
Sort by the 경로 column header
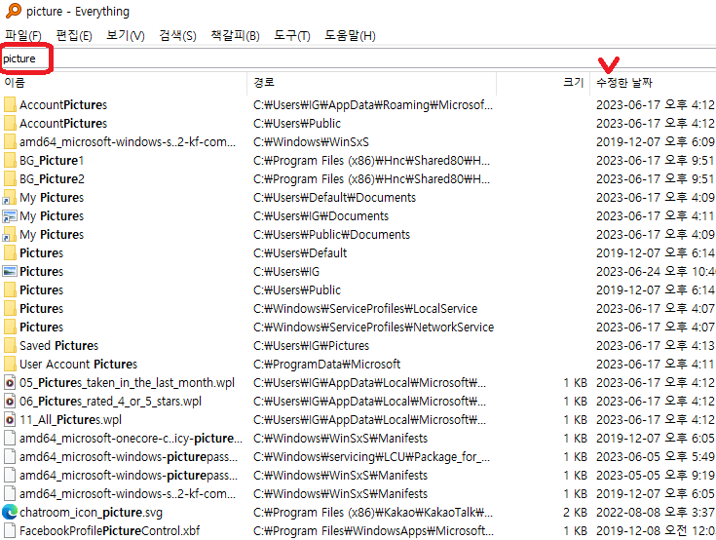click(x=372, y=83)
